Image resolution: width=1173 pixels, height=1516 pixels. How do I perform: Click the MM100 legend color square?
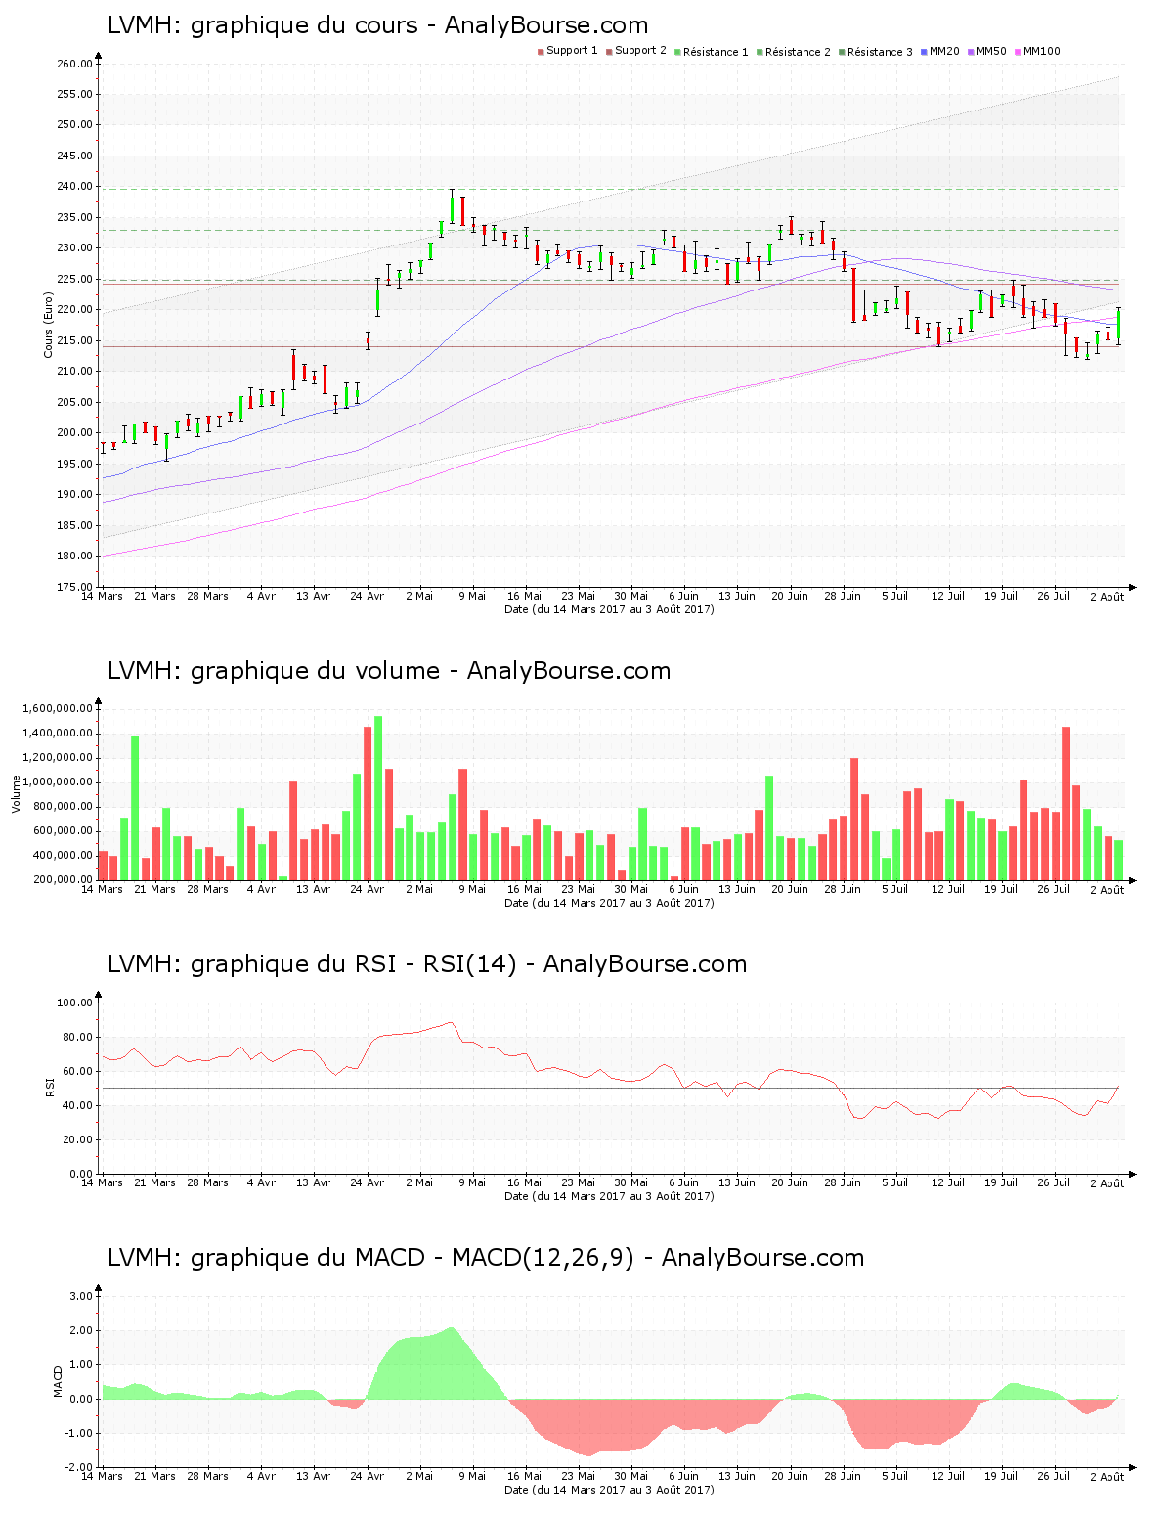pyautogui.click(x=1018, y=52)
